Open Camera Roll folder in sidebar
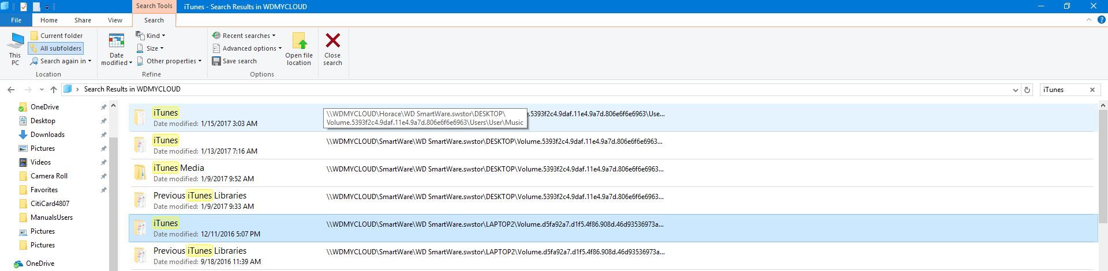The width and height of the screenshot is (1108, 271). click(49, 176)
